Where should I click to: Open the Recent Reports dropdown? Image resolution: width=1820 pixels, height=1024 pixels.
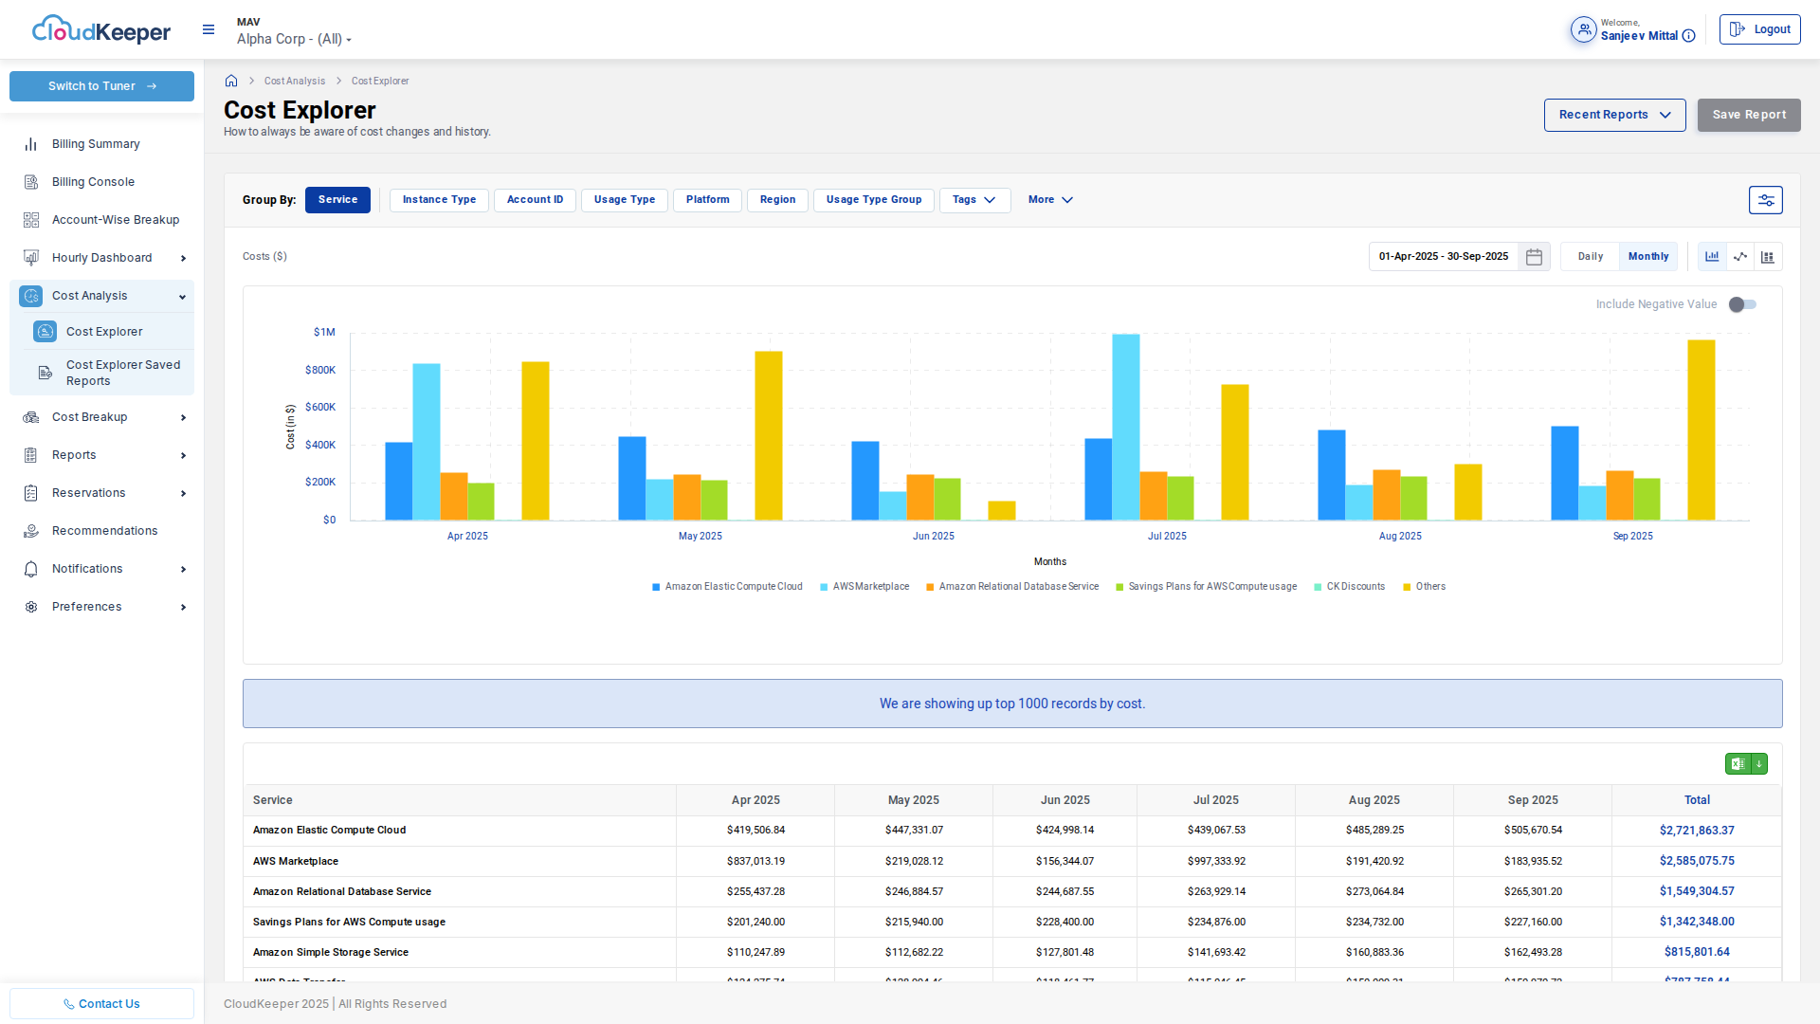tap(1614, 115)
